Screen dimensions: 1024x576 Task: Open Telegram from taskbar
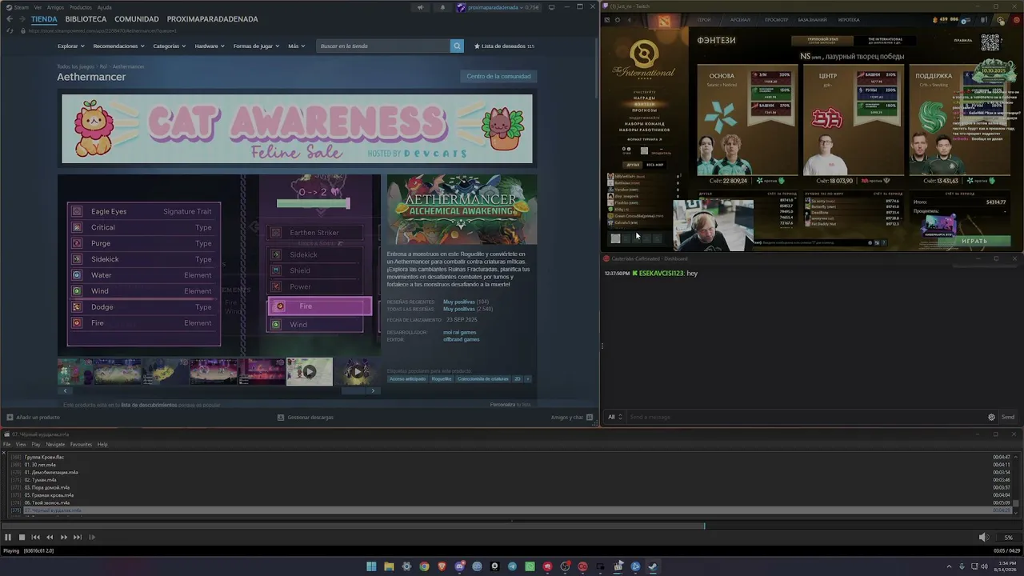click(x=512, y=566)
